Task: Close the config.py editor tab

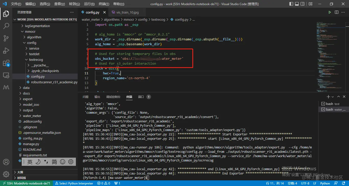Action: (x=104, y=12)
